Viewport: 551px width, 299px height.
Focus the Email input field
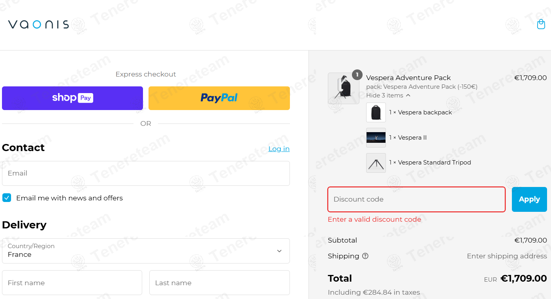pyautogui.click(x=146, y=173)
